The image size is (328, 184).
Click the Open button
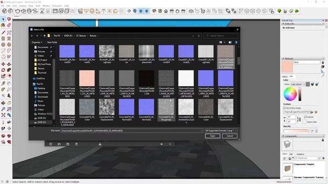(x=213, y=136)
